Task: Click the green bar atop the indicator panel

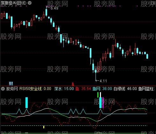Action: pos(98,95)
